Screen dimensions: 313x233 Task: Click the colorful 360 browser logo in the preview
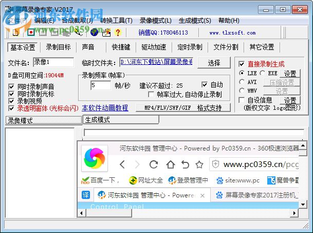click(95, 158)
